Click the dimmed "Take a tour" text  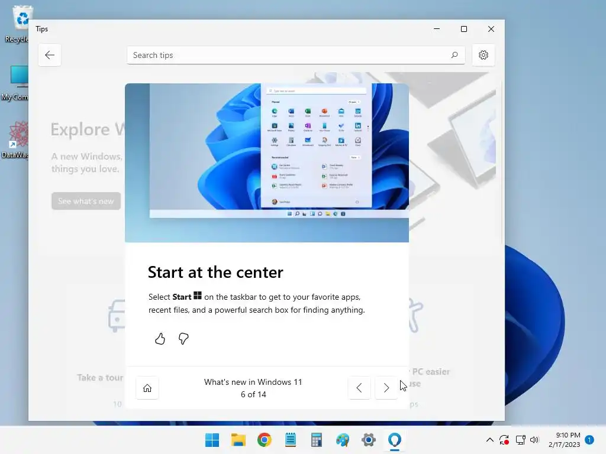point(100,377)
